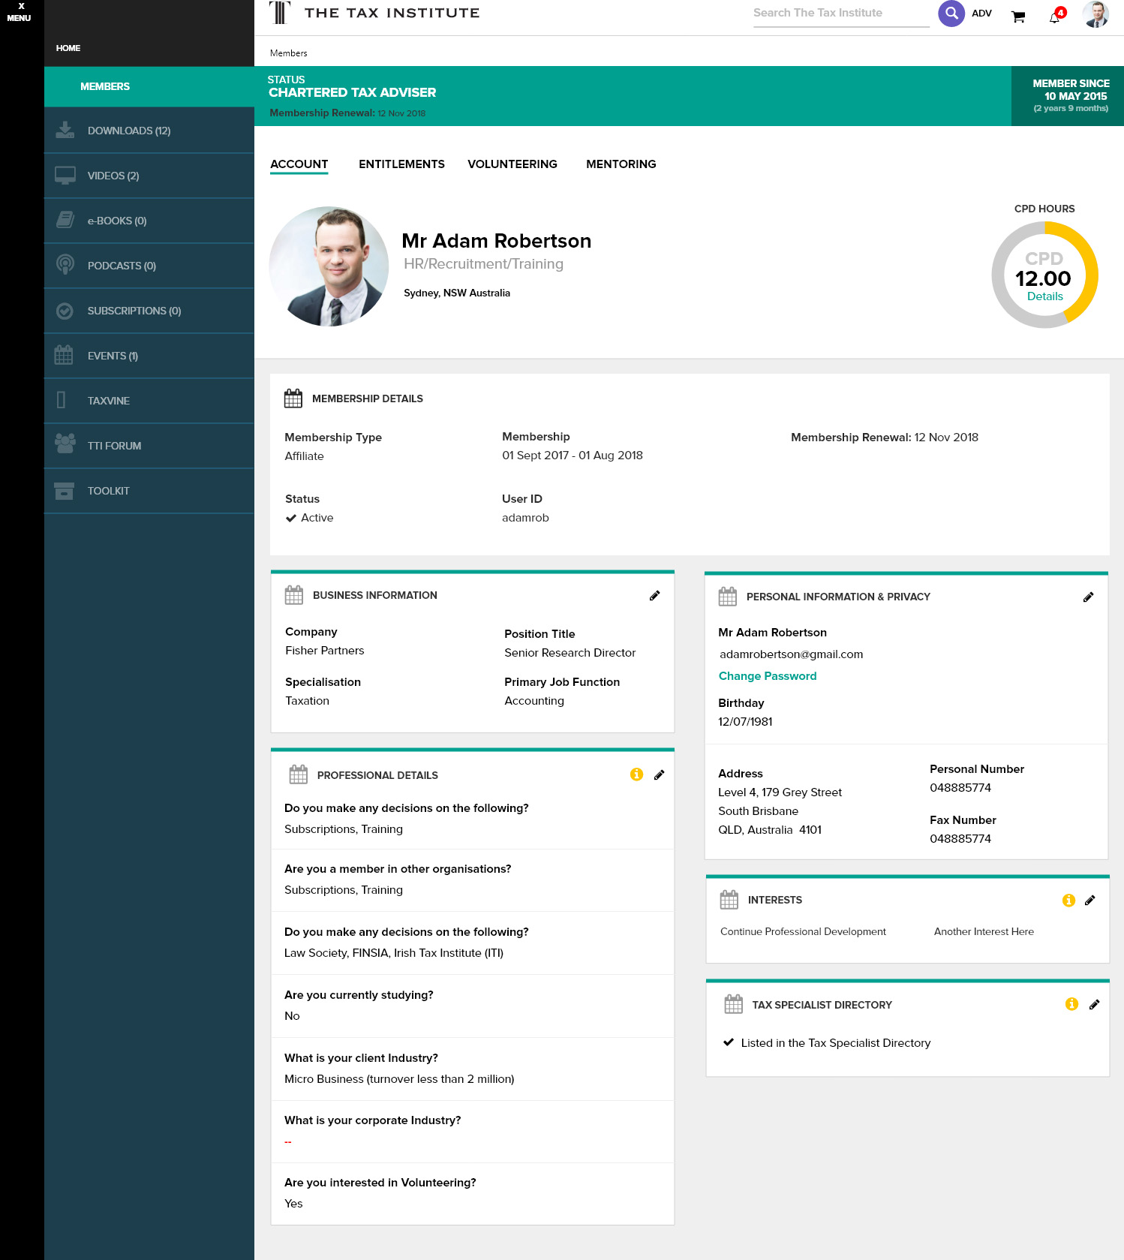Open Events (1) menu item

[x=149, y=356]
